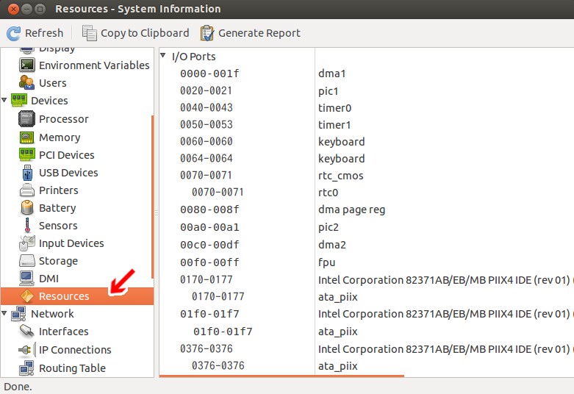Click the Sensors thermometer icon

26,226
